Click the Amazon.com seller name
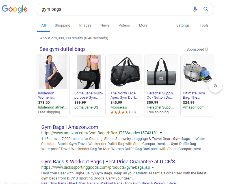The height and width of the screenshot is (184, 225). (194, 107)
